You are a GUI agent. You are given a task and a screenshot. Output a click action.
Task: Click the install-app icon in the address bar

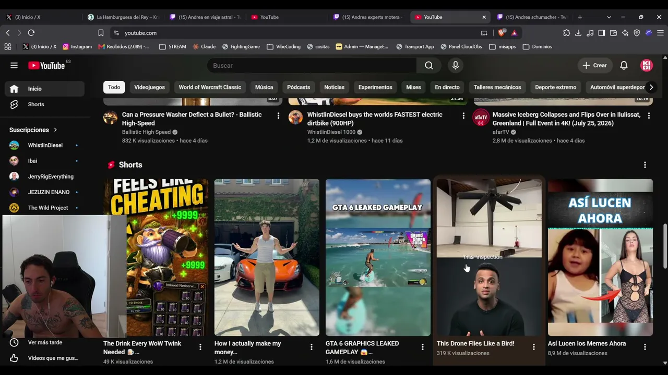point(484,33)
